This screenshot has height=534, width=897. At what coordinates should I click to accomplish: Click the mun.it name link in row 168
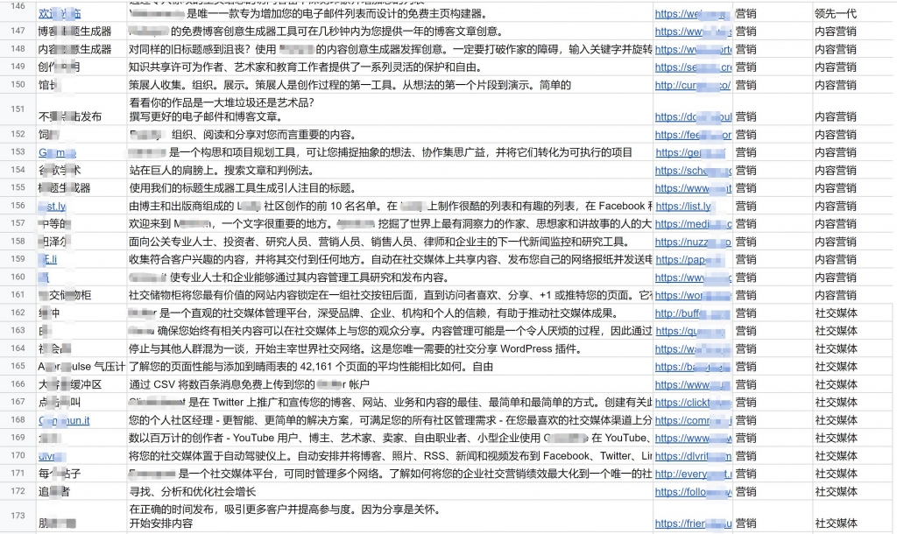pos(64,420)
